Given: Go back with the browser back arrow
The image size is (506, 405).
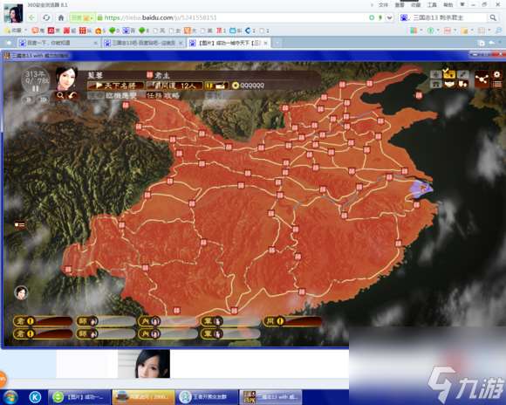Looking at the screenshot, I should [x=32, y=17].
